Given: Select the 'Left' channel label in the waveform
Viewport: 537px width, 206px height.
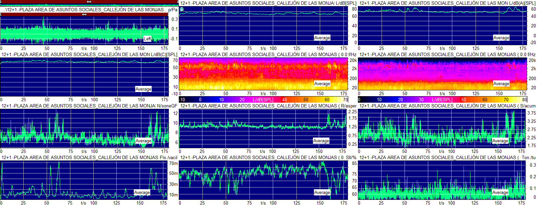Looking at the screenshot, I should point(147,39).
